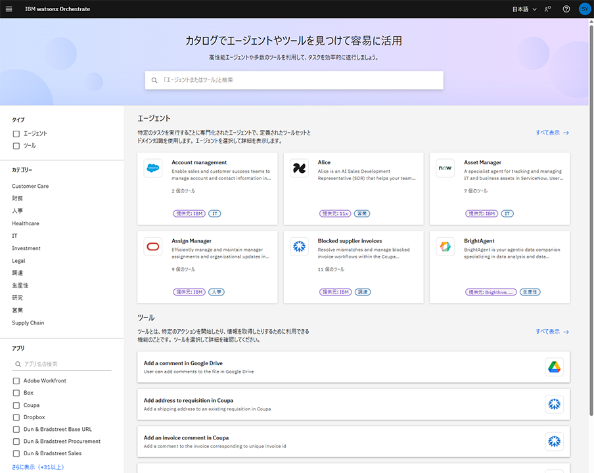Screen dimensions: 594x473
Task: Click the catalog search field
Action: (294, 80)
